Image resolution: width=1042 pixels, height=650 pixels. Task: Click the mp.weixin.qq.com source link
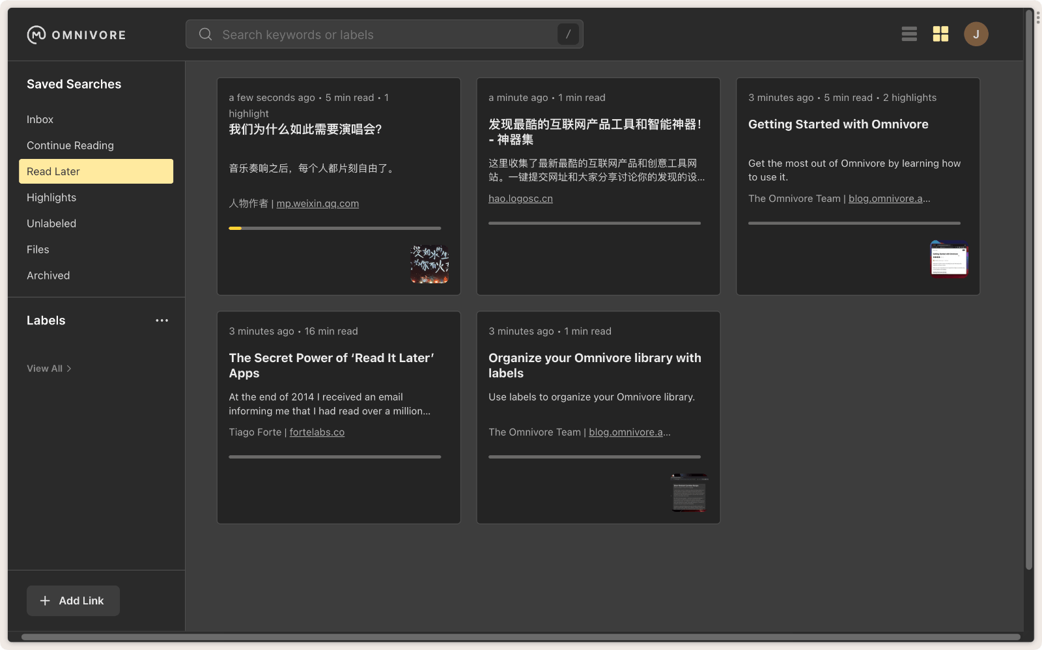point(317,204)
